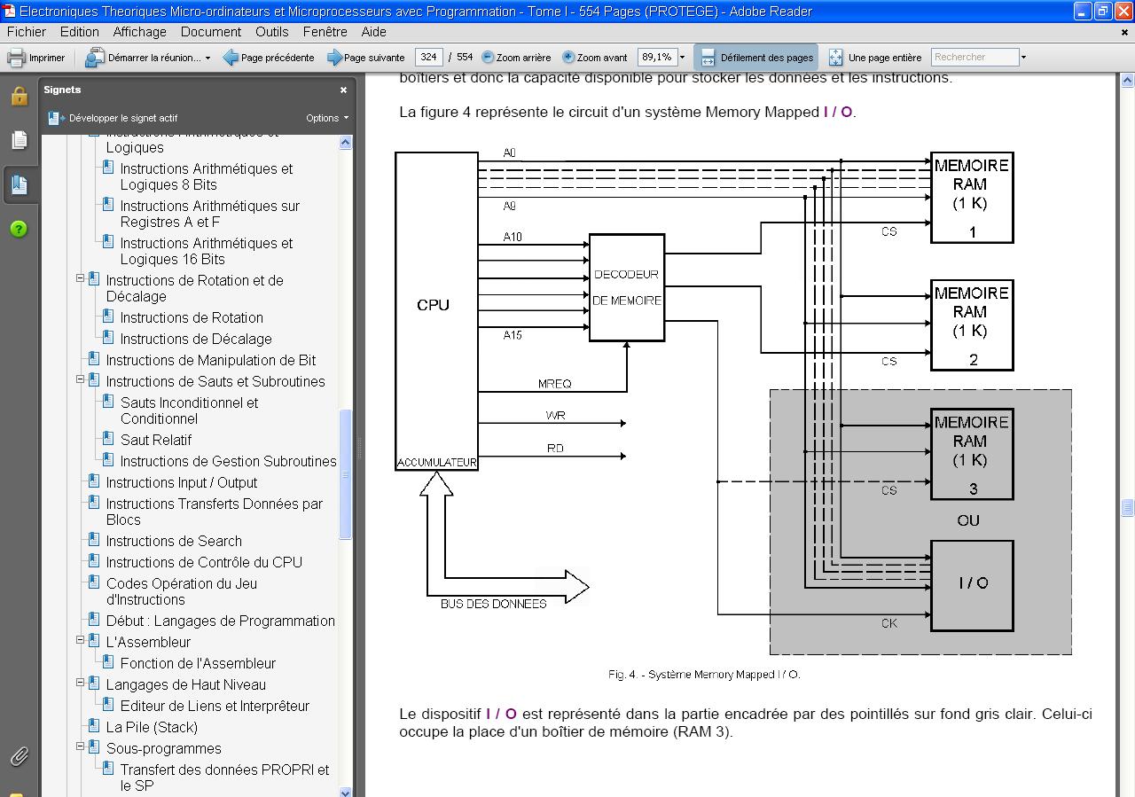Click the document vertical scrollbar thumb
Image resolution: width=1135 pixels, height=797 pixels.
click(x=1127, y=508)
